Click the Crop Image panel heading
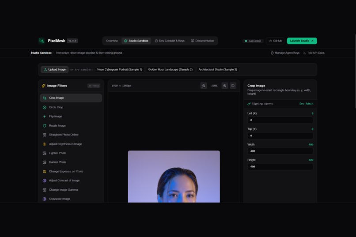Viewport: 356px width, 237px height. 256,86
